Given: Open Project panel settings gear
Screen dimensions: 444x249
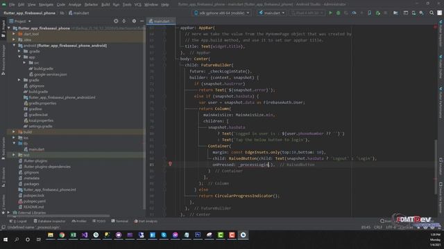Looking at the screenshot, I should [x=134, y=21].
